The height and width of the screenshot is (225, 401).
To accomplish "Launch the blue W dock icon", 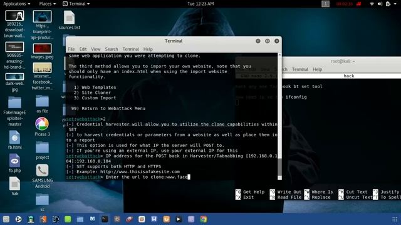I will pyautogui.click(x=154, y=219).
